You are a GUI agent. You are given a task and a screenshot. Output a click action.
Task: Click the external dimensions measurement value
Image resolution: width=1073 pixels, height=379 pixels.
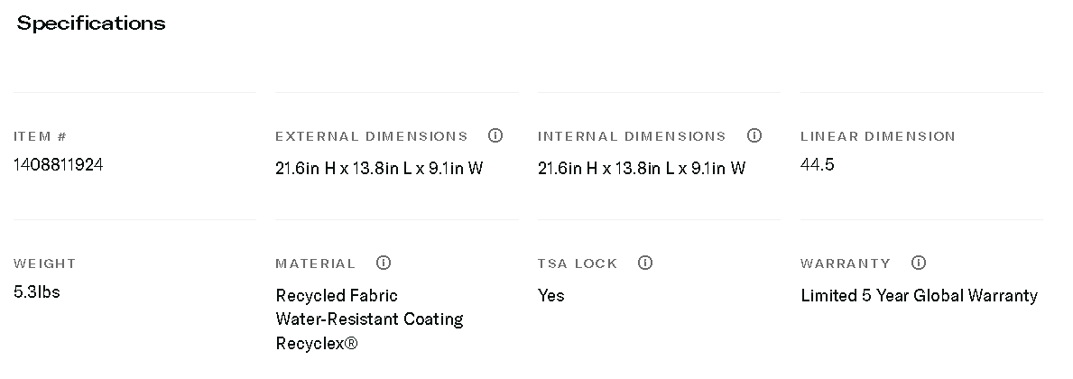tap(379, 168)
